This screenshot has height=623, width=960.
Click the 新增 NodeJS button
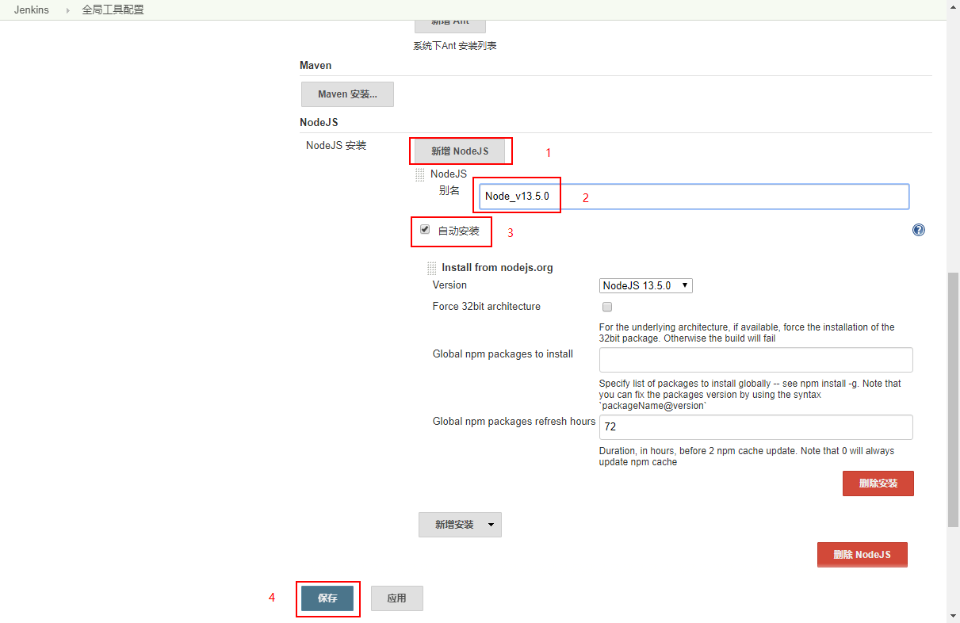[x=460, y=151]
